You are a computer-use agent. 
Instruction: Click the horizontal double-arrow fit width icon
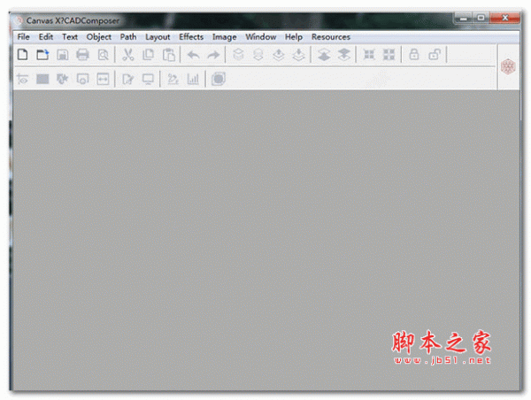pos(103,79)
